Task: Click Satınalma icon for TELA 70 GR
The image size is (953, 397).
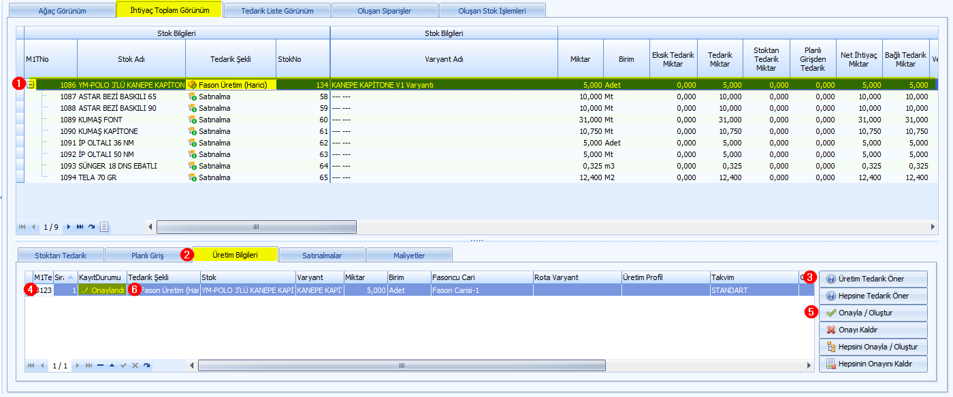Action: click(x=193, y=177)
